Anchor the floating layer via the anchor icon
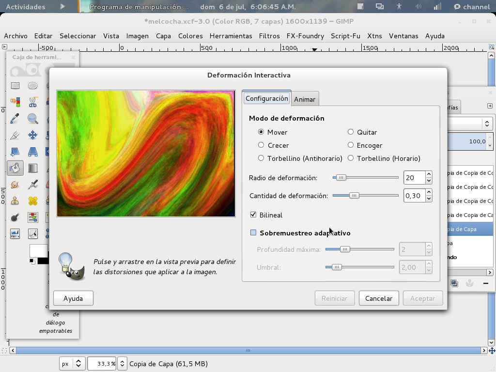 (469, 283)
